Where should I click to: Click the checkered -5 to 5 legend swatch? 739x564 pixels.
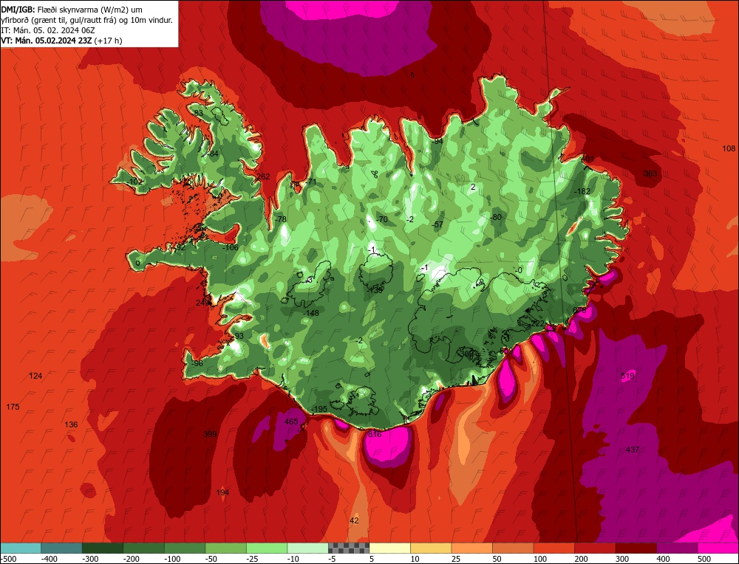click(349, 548)
